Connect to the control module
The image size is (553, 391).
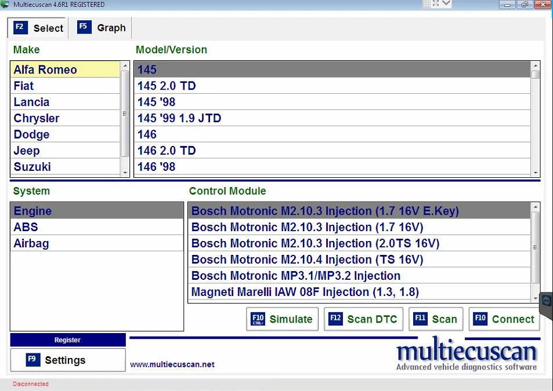click(504, 319)
